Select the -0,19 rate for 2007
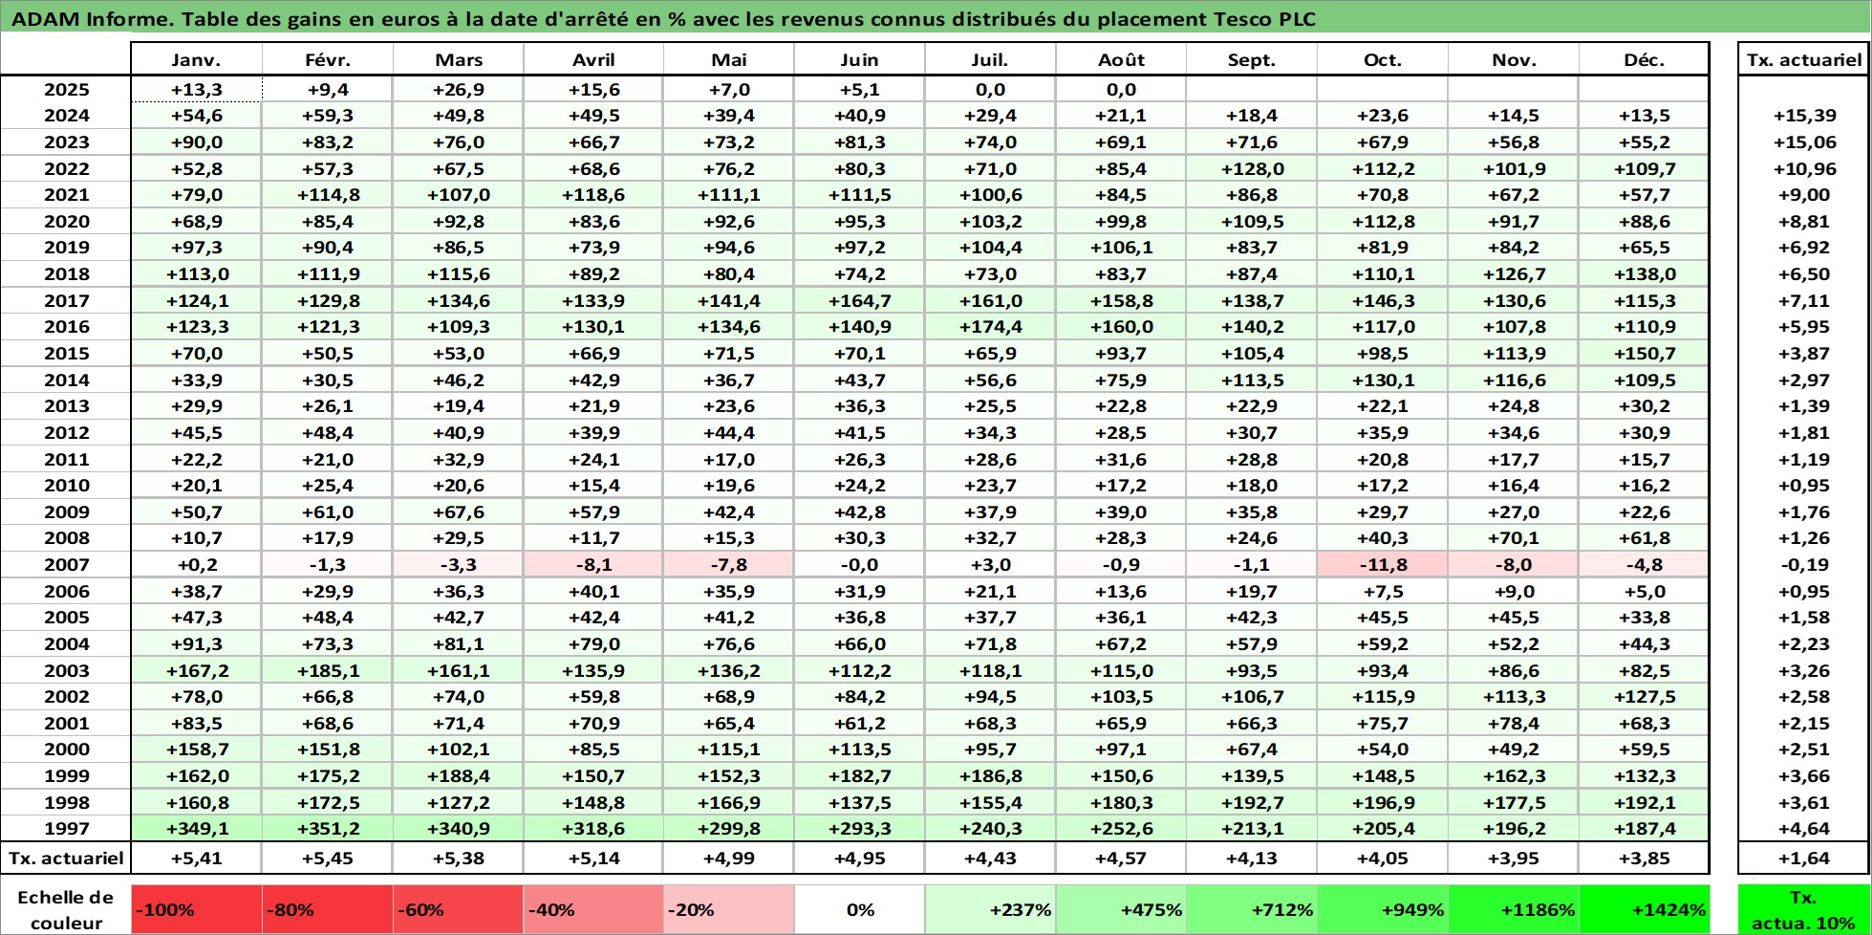 click(x=1803, y=565)
